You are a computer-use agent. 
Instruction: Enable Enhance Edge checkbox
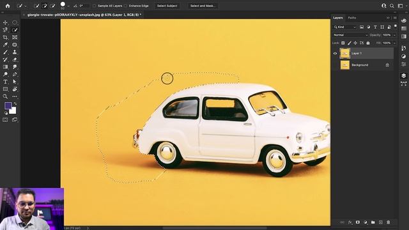tap(125, 6)
